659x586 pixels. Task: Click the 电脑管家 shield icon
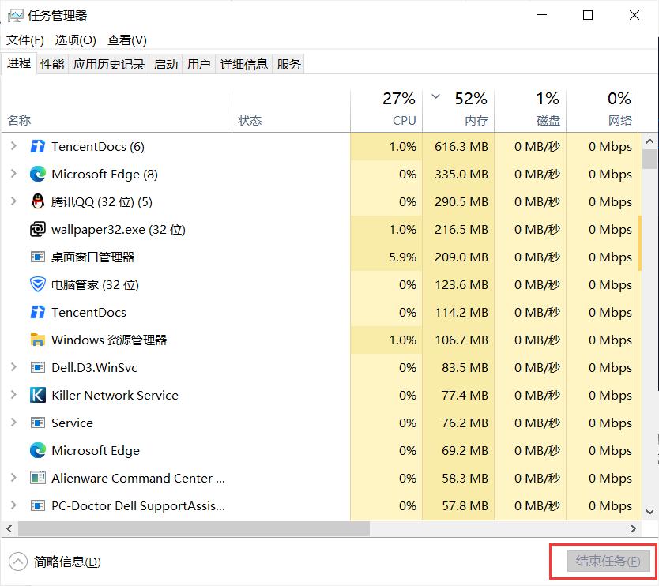coord(38,284)
